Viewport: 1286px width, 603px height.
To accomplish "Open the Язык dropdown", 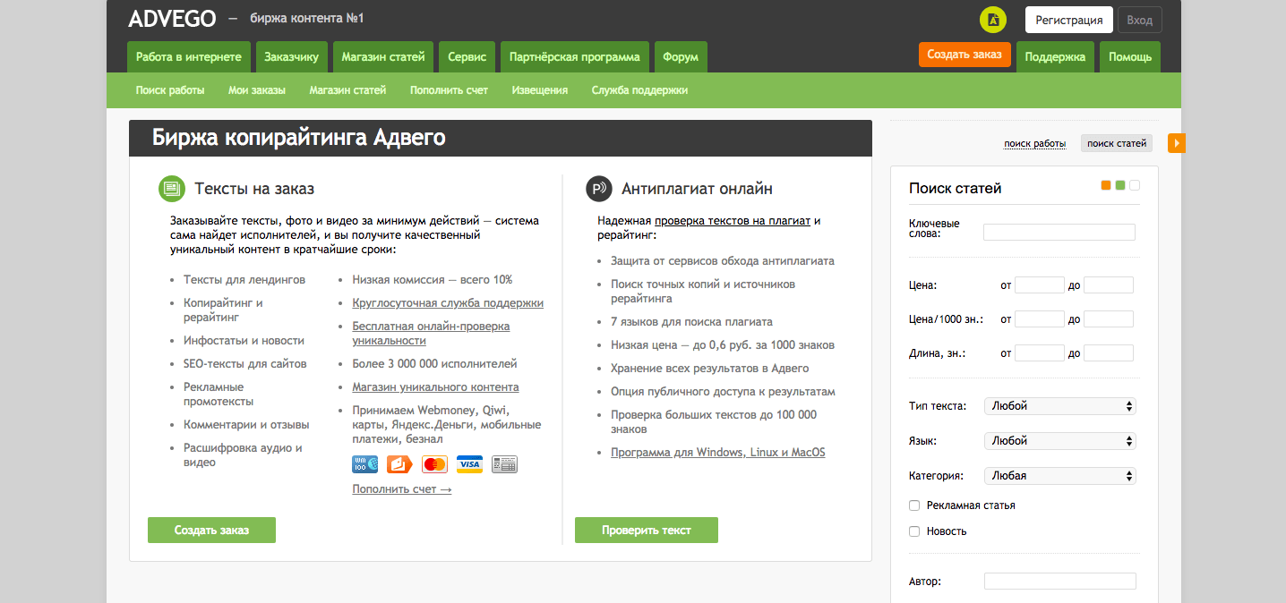I will [x=1059, y=441].
